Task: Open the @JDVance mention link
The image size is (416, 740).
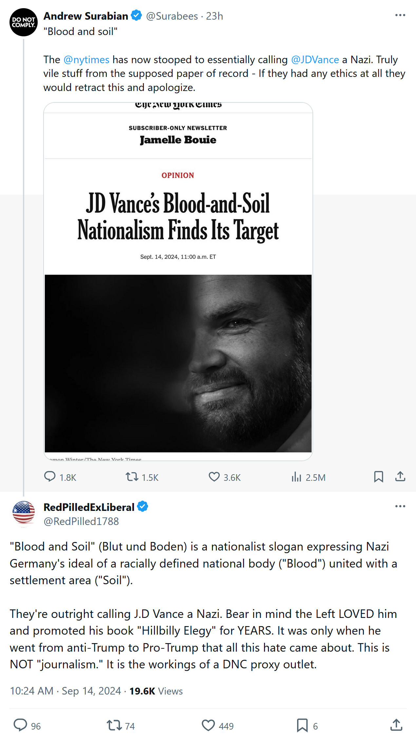Action: tap(315, 60)
